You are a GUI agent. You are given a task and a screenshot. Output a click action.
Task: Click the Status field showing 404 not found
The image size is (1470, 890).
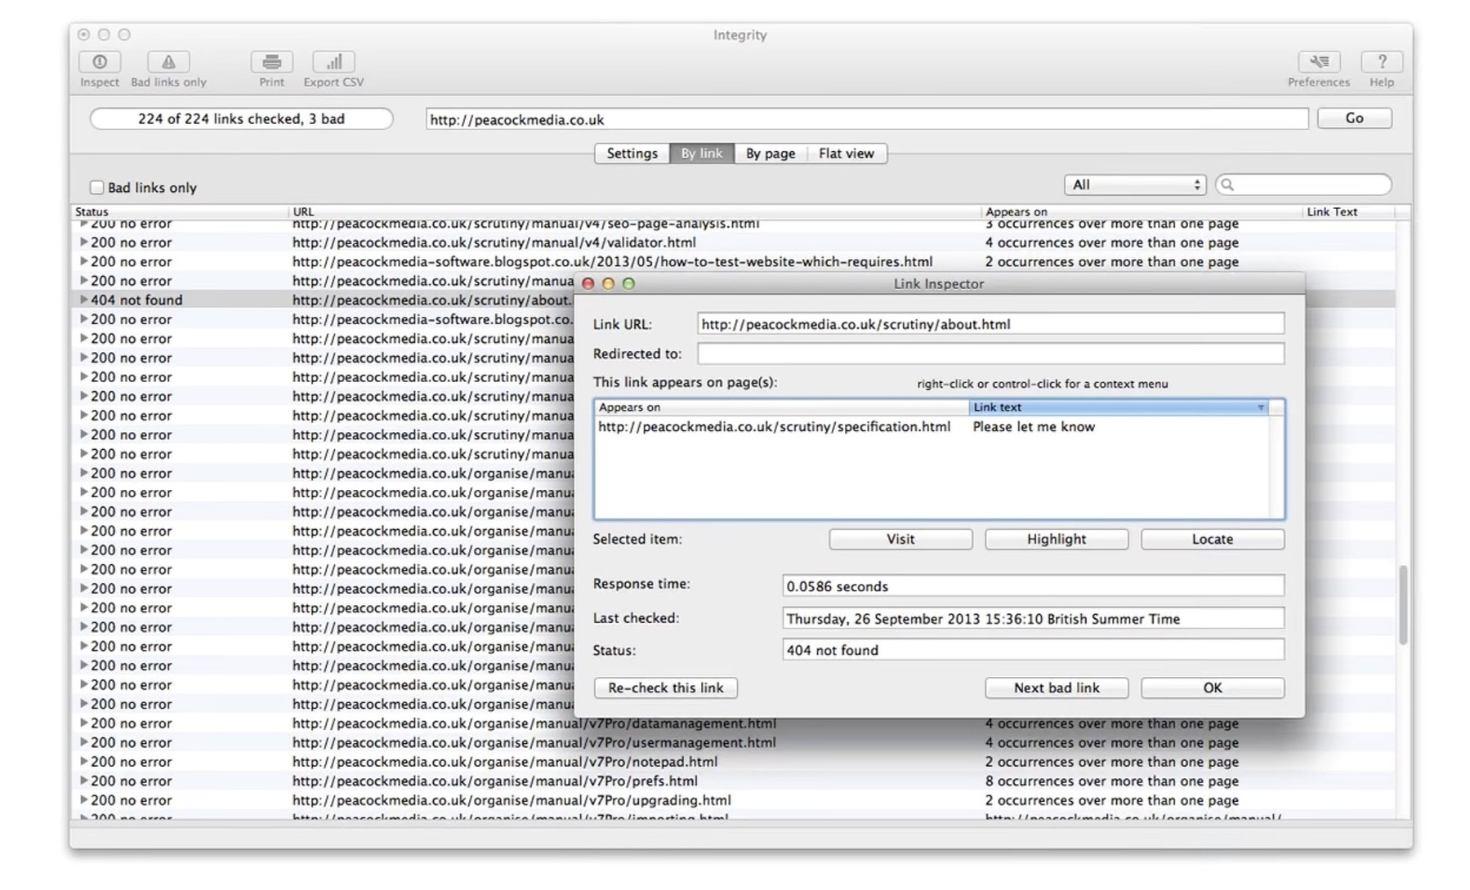(x=1033, y=651)
